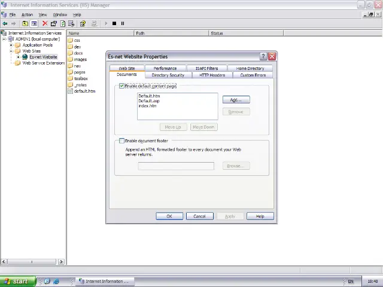Screen dimensions: 383x287
Task: Open the View menu
Action: 42,14
